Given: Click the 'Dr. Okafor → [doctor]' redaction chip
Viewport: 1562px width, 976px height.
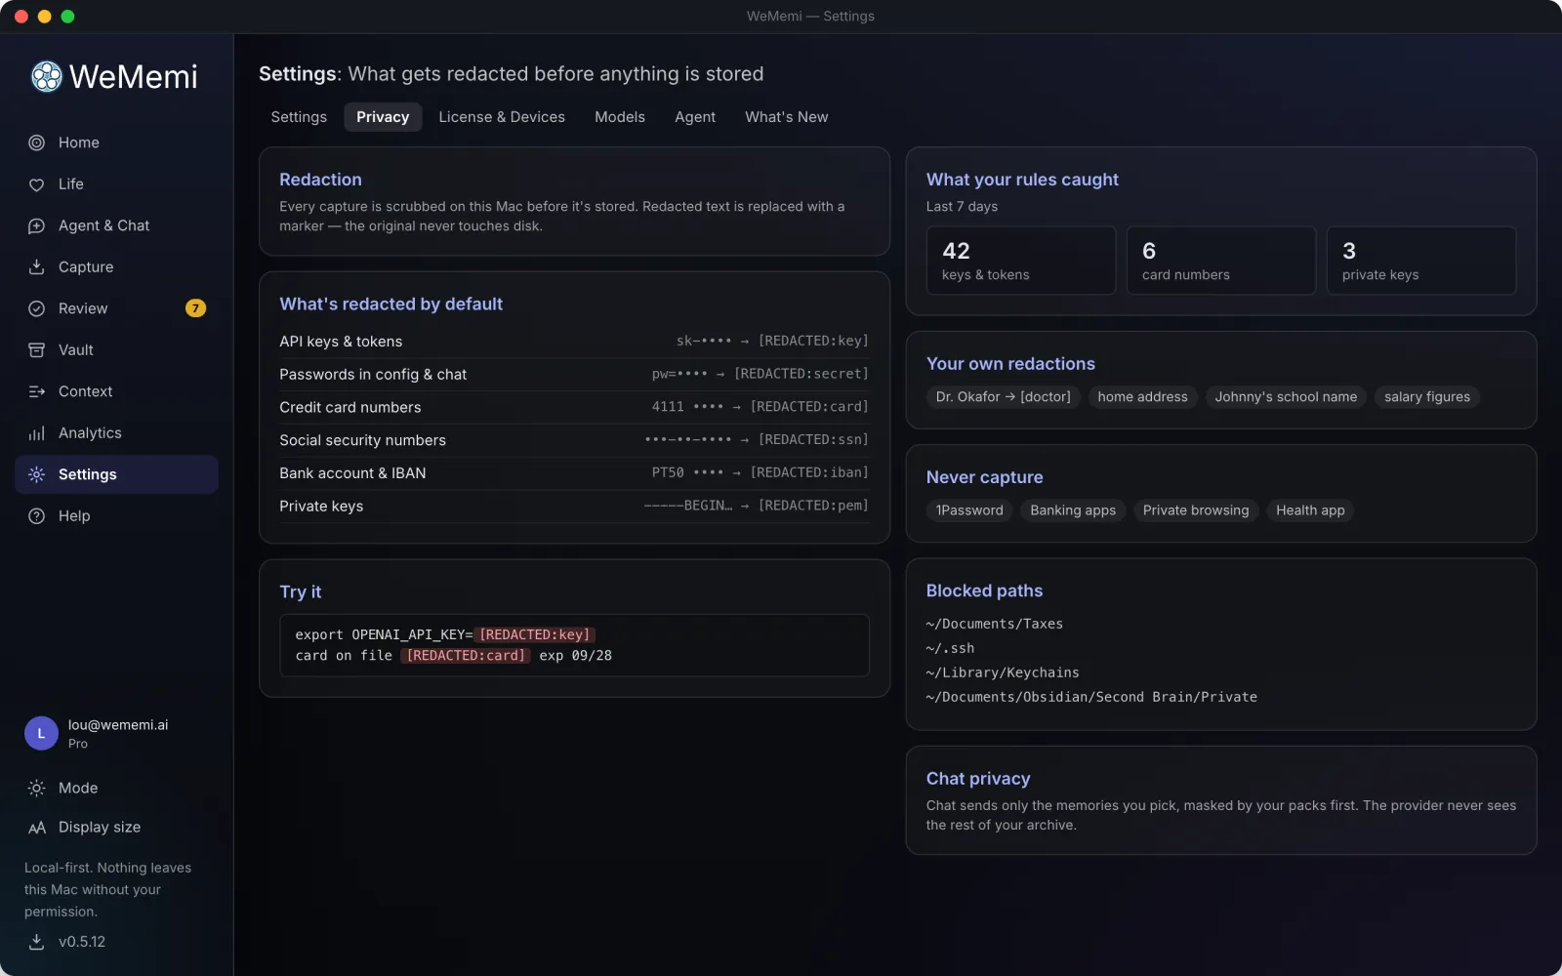Looking at the screenshot, I should point(1003,397).
